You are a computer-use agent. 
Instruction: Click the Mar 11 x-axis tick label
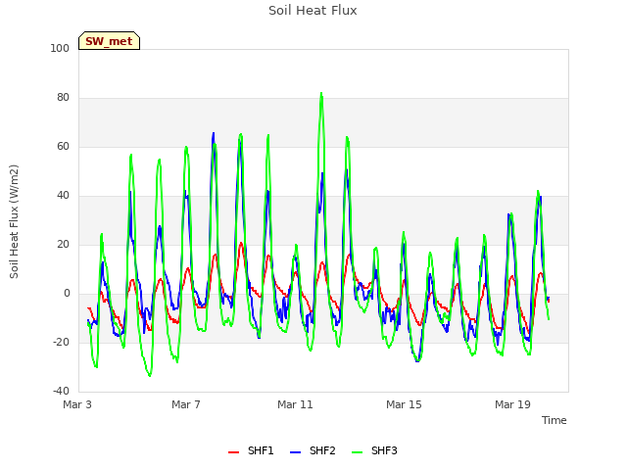295,404
